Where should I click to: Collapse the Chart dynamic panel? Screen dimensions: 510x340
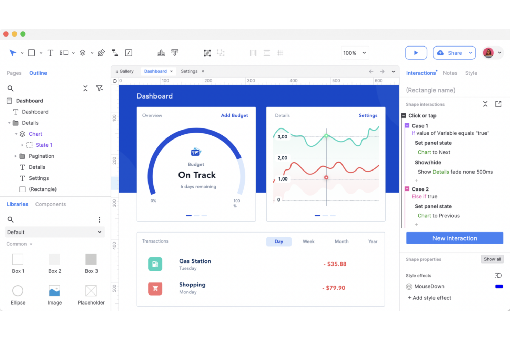click(16, 134)
